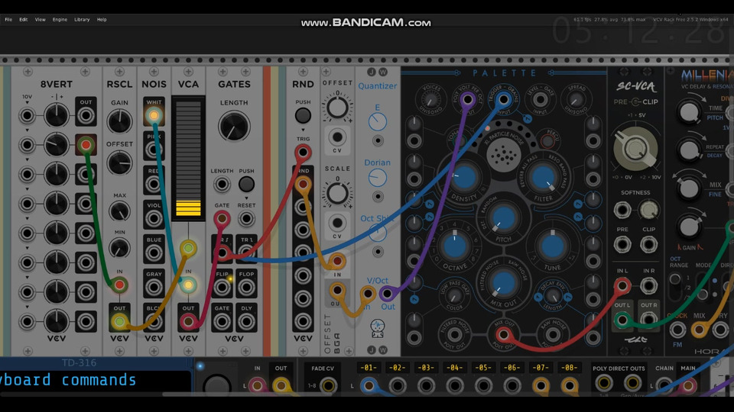Click the RSCL OFFSET knob

[x=119, y=163]
